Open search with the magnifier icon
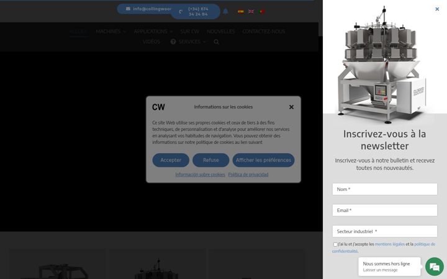The image size is (447, 279). pyautogui.click(x=217, y=42)
